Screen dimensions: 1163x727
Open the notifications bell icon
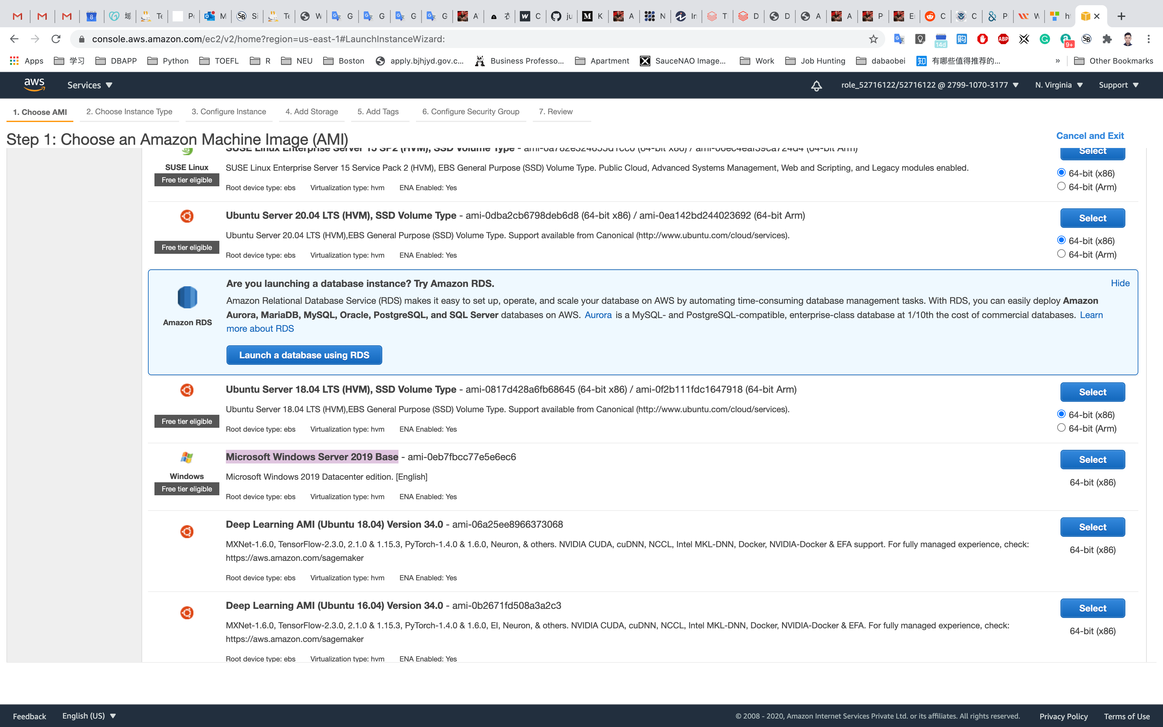tap(816, 86)
